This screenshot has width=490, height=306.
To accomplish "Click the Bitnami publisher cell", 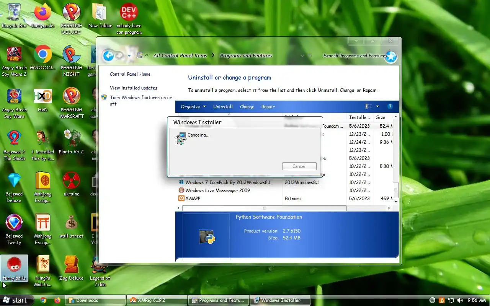I will point(292,199).
